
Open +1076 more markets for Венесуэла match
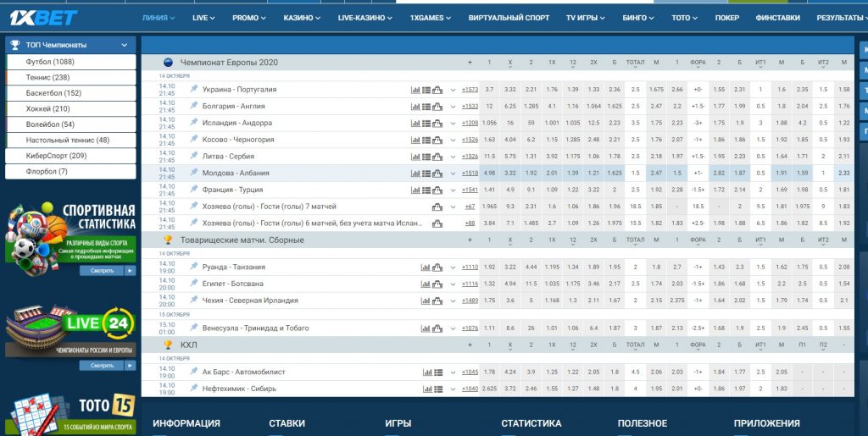click(x=470, y=328)
